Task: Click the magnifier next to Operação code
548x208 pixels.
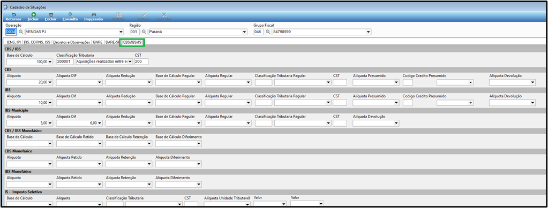Action: click(20, 32)
